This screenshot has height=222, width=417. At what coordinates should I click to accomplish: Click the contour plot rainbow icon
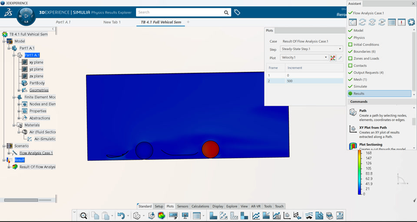click(x=161, y=215)
